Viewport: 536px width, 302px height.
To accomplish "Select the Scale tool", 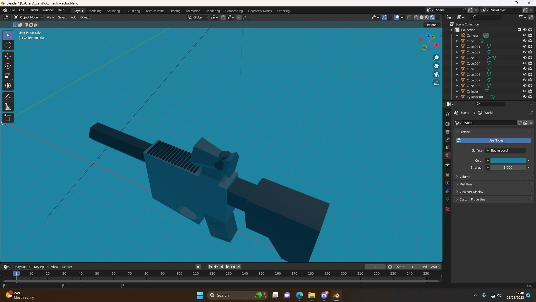I will (8, 76).
